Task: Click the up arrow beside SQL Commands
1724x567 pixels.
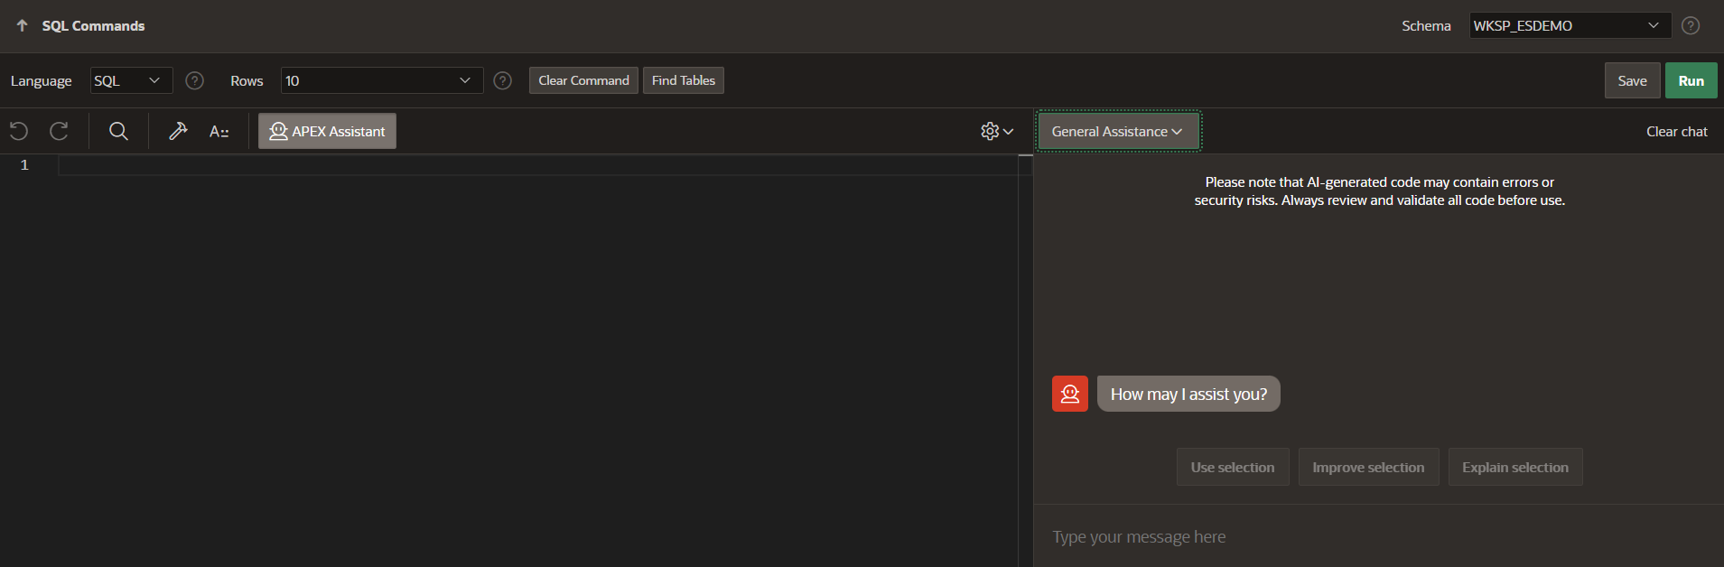Action: tap(23, 25)
